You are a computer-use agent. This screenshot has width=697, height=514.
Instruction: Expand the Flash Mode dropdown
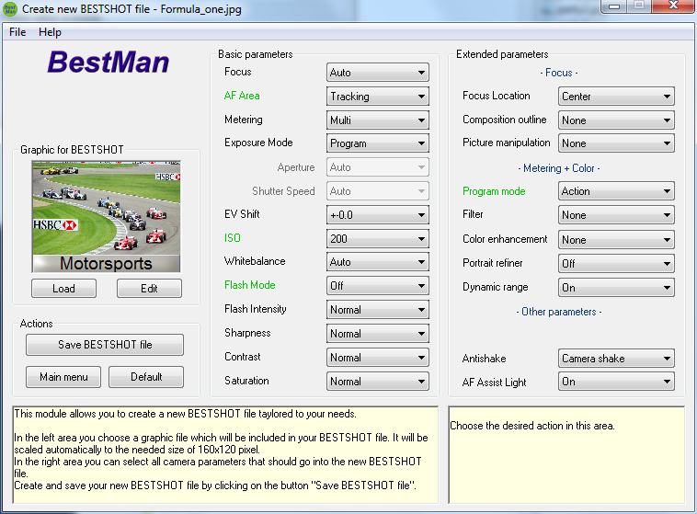377,286
